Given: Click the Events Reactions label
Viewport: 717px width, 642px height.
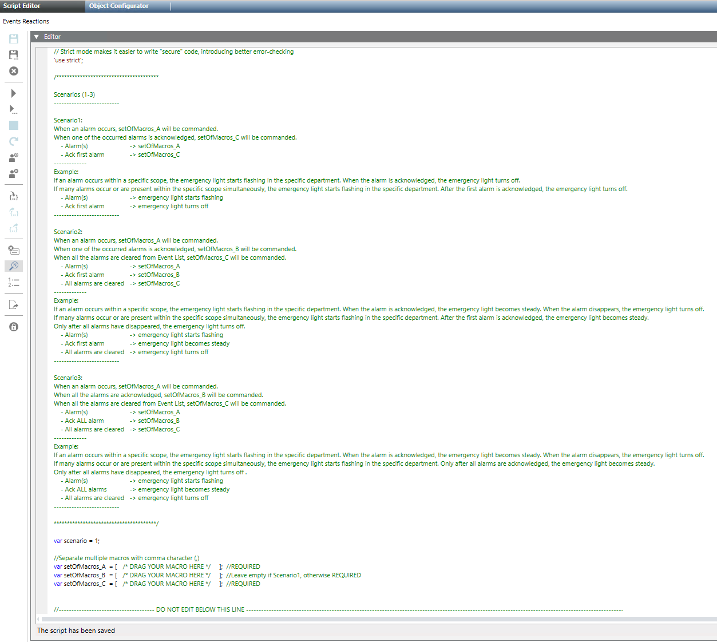Looking at the screenshot, I should [26, 21].
